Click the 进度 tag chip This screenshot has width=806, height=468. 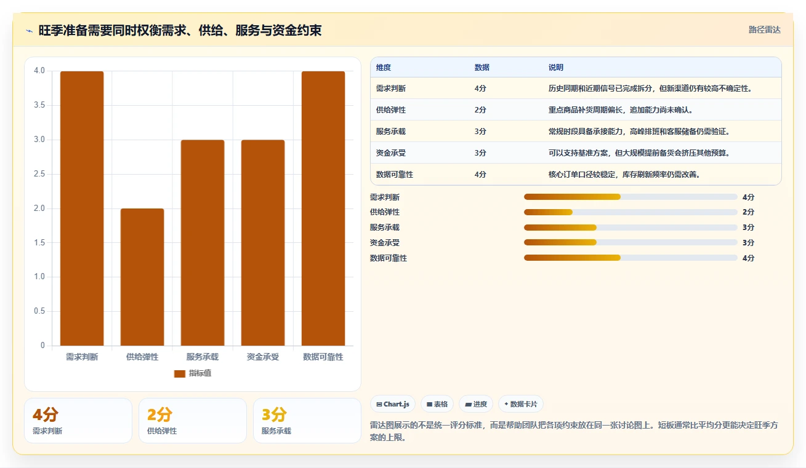[x=476, y=404]
